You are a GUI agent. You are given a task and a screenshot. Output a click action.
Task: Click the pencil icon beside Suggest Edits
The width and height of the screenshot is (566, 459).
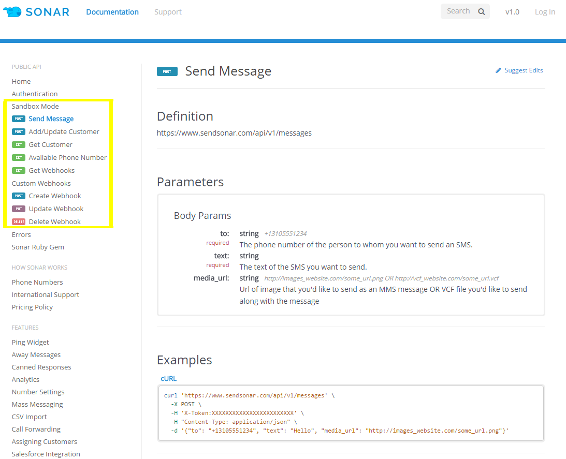(x=498, y=70)
